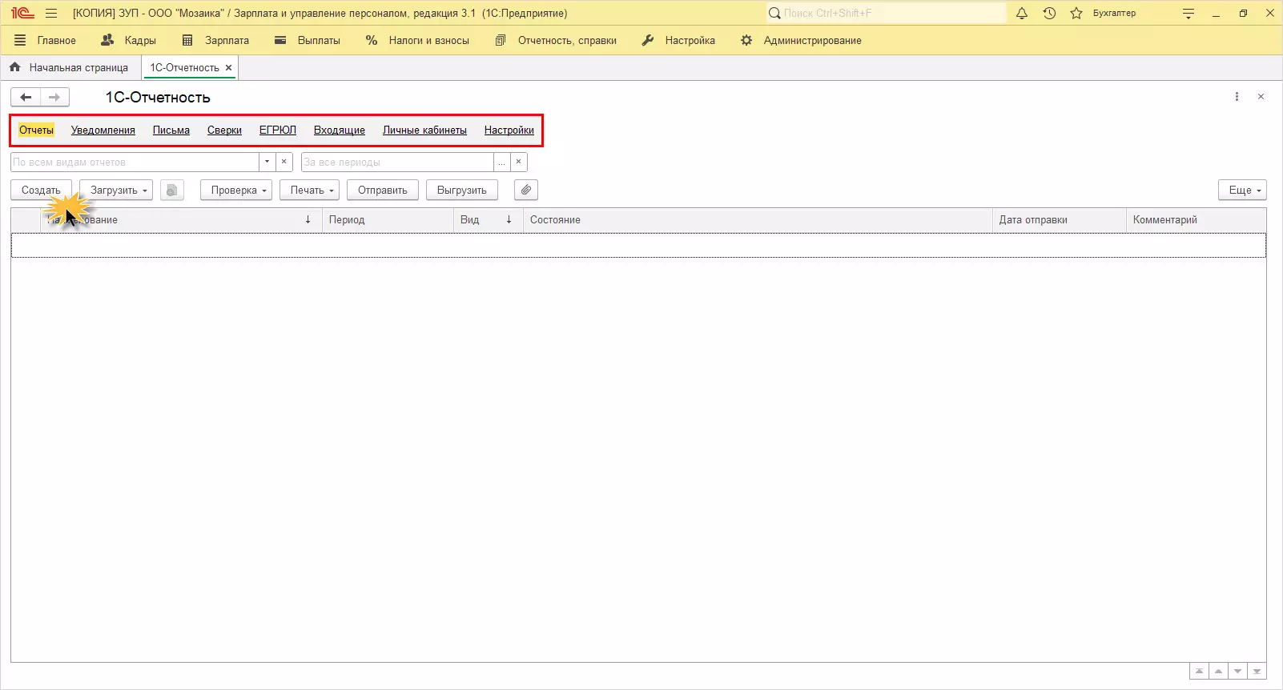Image resolution: width=1283 pixels, height=690 pixels.
Task: Click the Бухгалтер user name
Action: [x=1115, y=14]
